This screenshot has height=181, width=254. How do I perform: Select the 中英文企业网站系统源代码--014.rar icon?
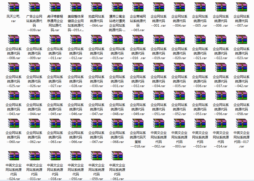(221, 123)
